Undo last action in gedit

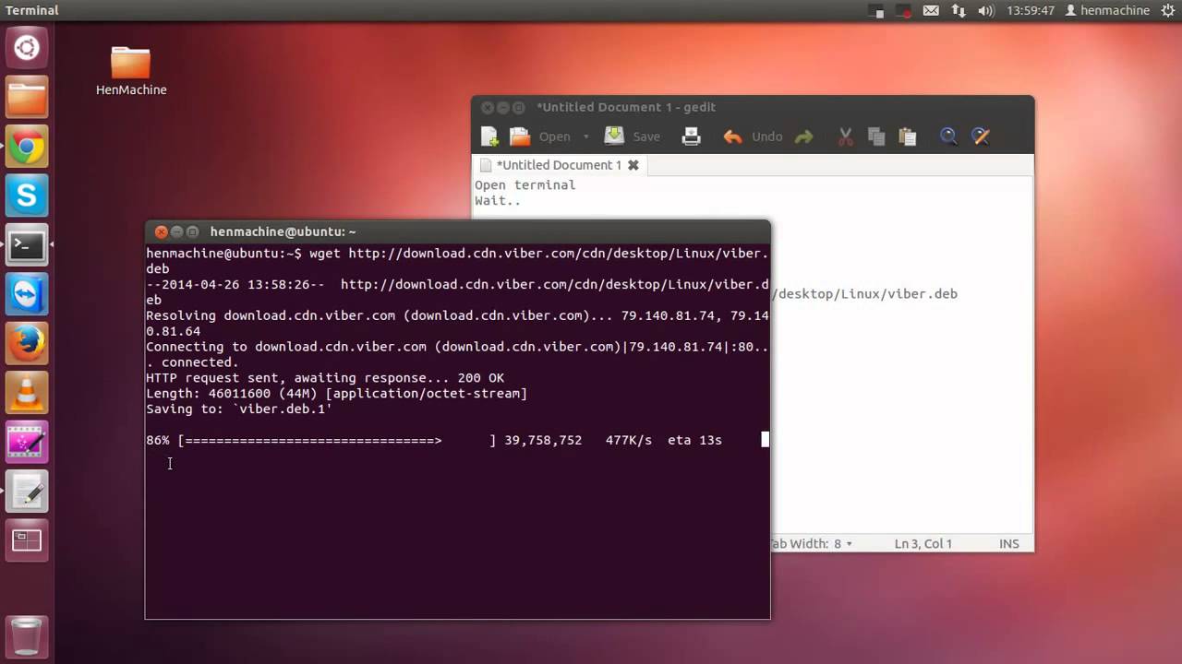[753, 136]
